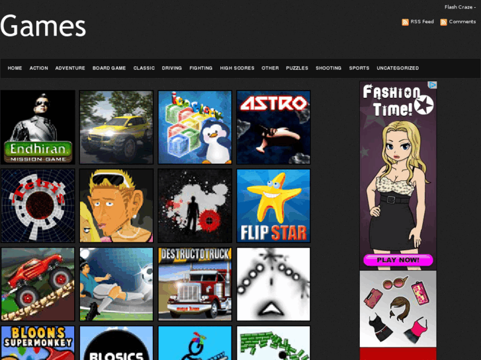Open the Ice Blocks penguin game

point(195,127)
